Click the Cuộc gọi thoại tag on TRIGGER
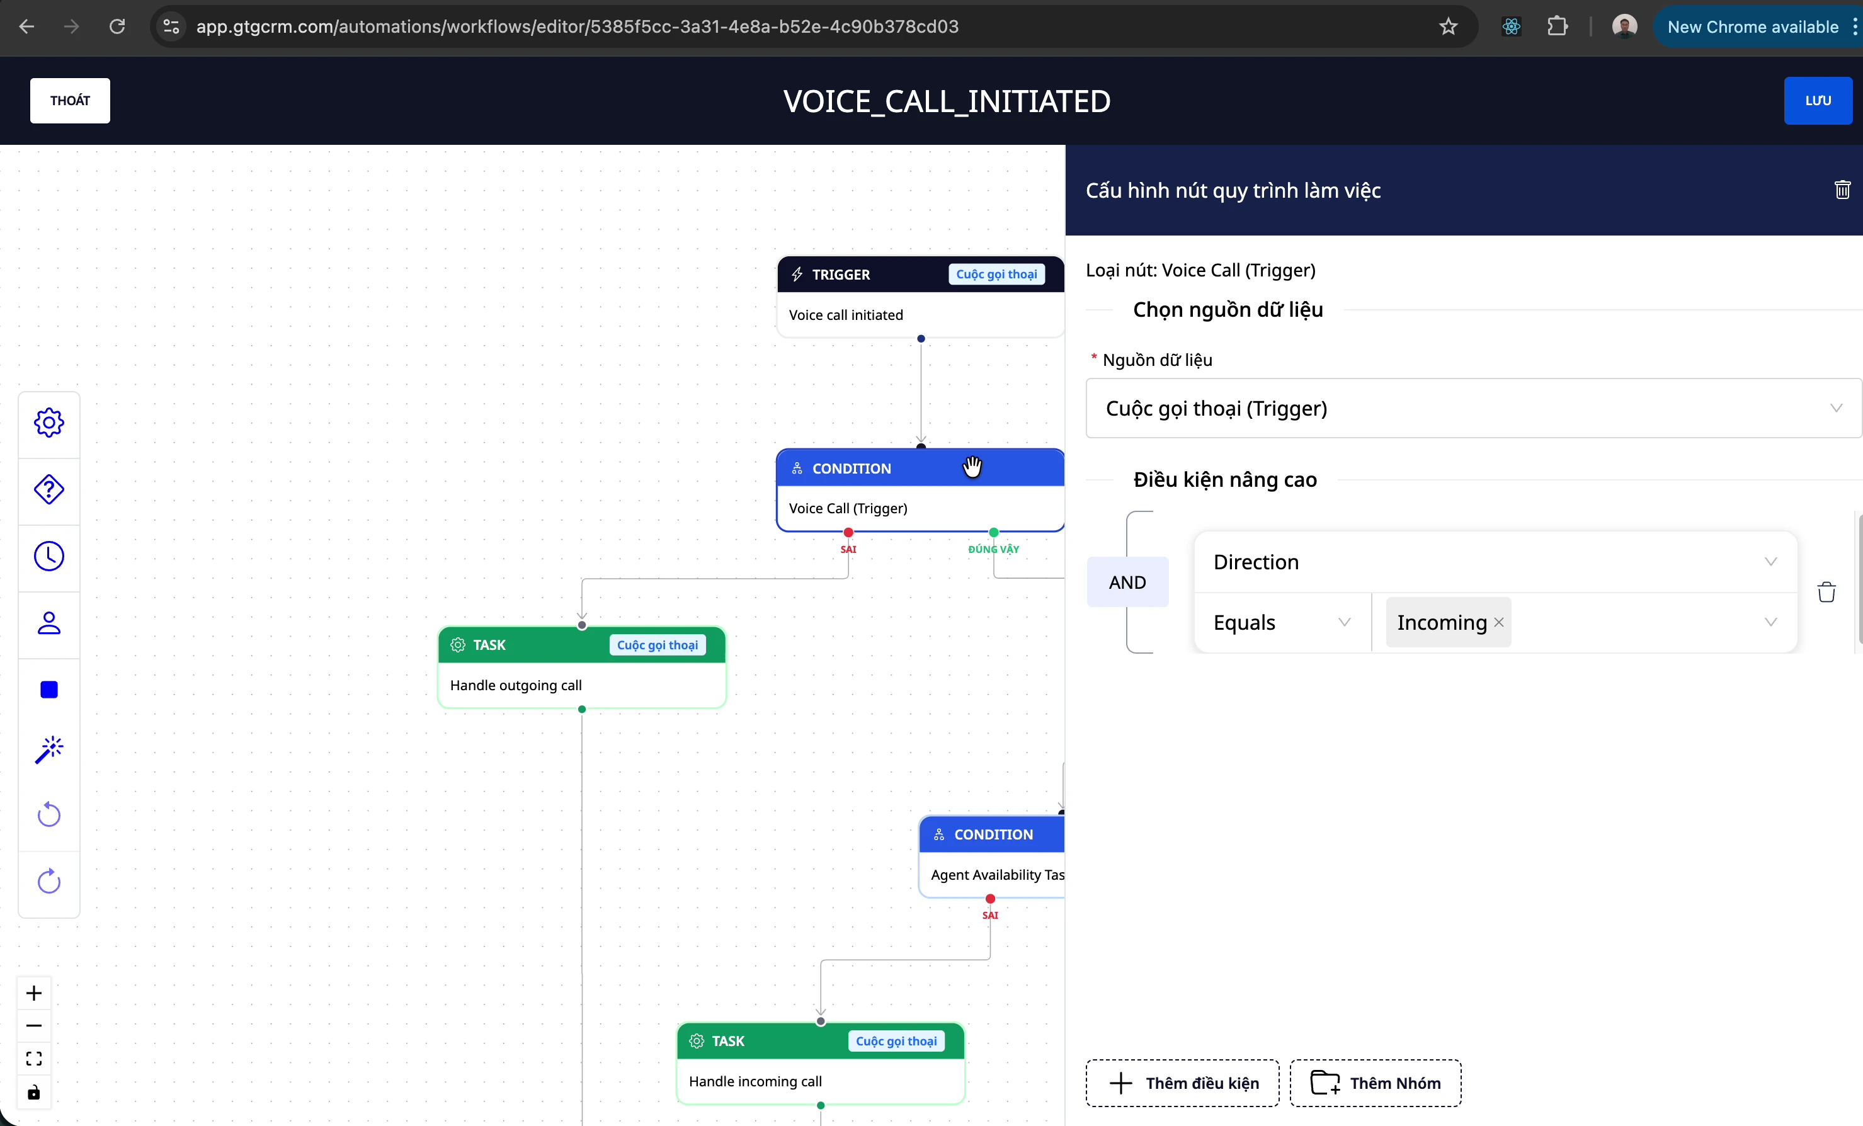The height and width of the screenshot is (1126, 1863). 996,274
